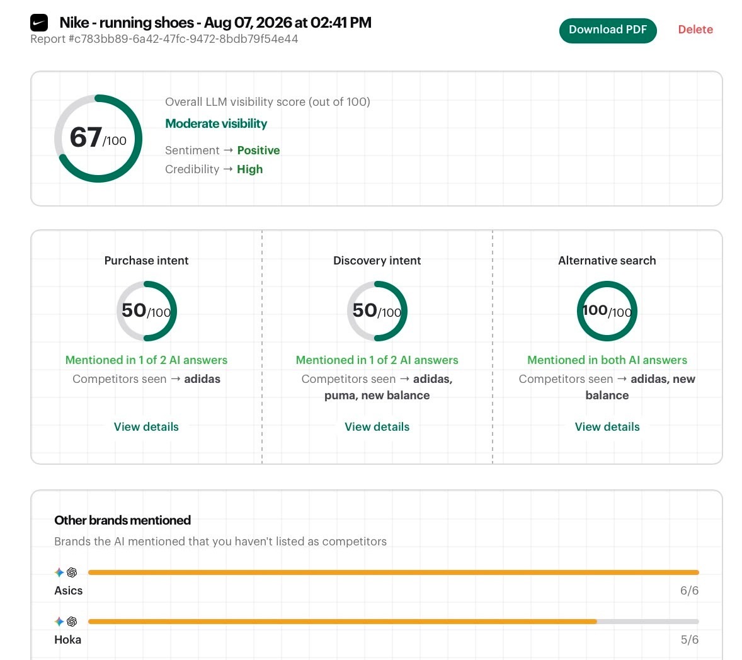The image size is (742, 660).
Task: Download the report as PDF
Action: [x=608, y=30]
